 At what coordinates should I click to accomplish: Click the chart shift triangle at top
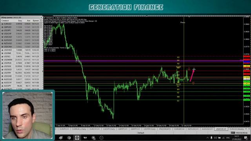pos(189,16)
